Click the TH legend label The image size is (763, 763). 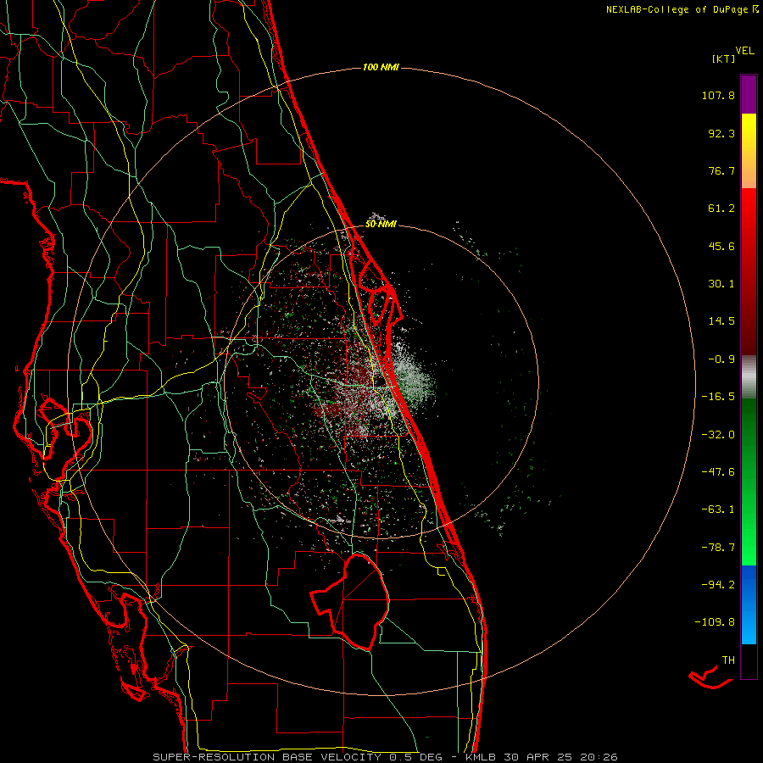point(728,660)
